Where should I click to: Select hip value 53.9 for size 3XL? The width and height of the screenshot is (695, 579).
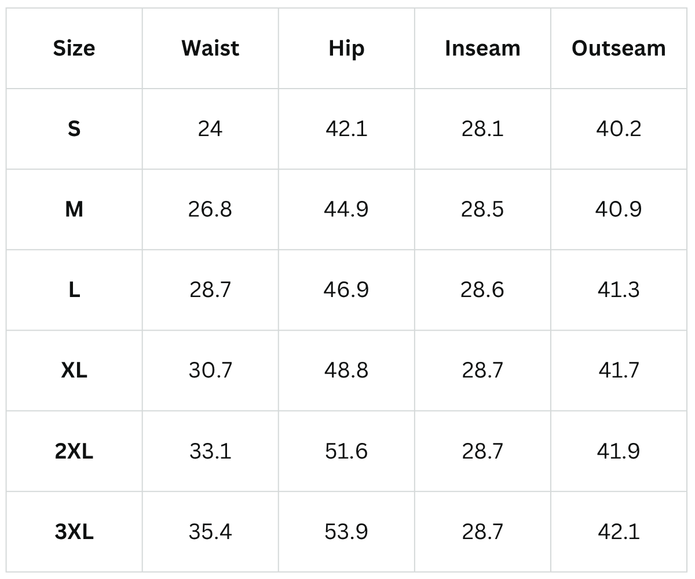point(346,532)
